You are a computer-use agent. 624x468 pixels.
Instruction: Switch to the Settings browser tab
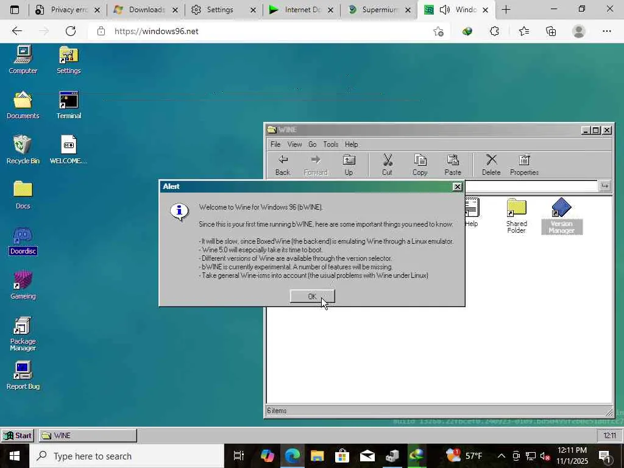coord(223,10)
